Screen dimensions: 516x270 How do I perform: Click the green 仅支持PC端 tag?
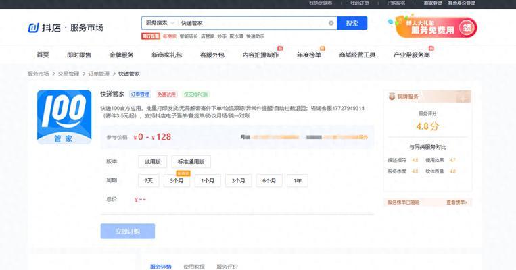[195, 94]
